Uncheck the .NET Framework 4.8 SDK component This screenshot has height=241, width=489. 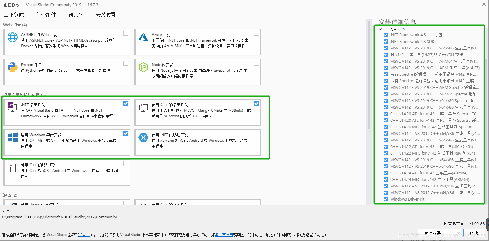385,41
